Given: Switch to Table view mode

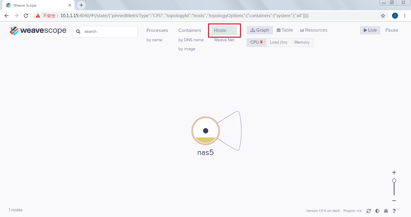Looking at the screenshot, I should pyautogui.click(x=285, y=30).
